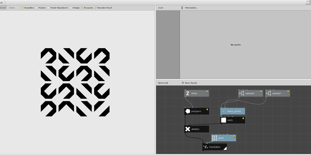Screen dimensions: 311x155
Task: Toggle the Points checkbox
Action: (36, 8)
